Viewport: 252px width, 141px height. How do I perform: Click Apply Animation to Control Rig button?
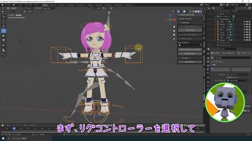pos(190,50)
